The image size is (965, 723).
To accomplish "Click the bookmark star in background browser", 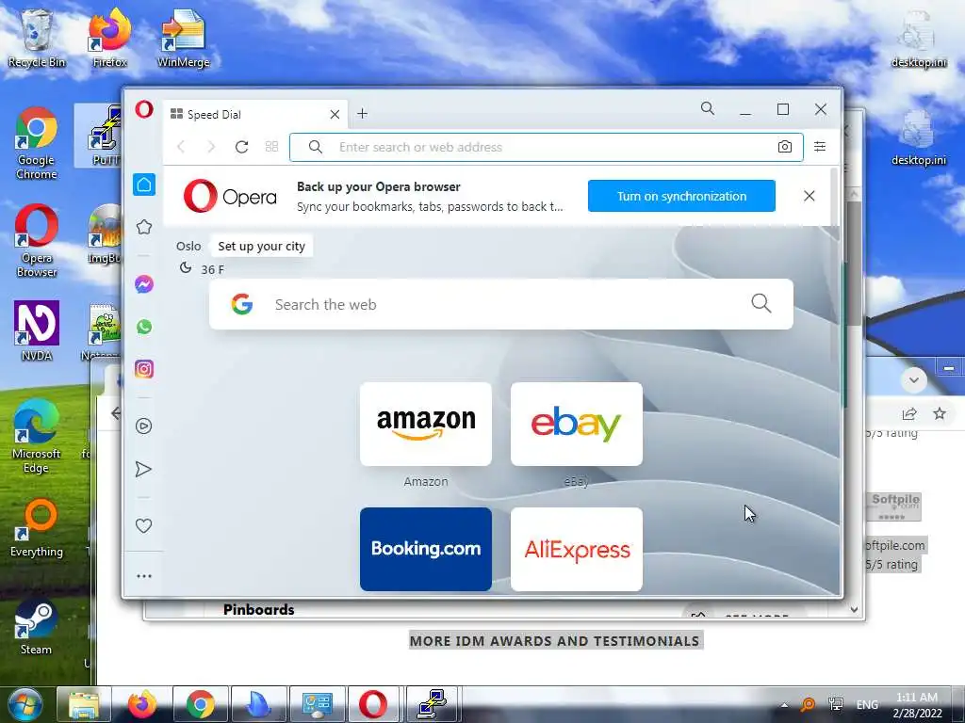I will (940, 413).
